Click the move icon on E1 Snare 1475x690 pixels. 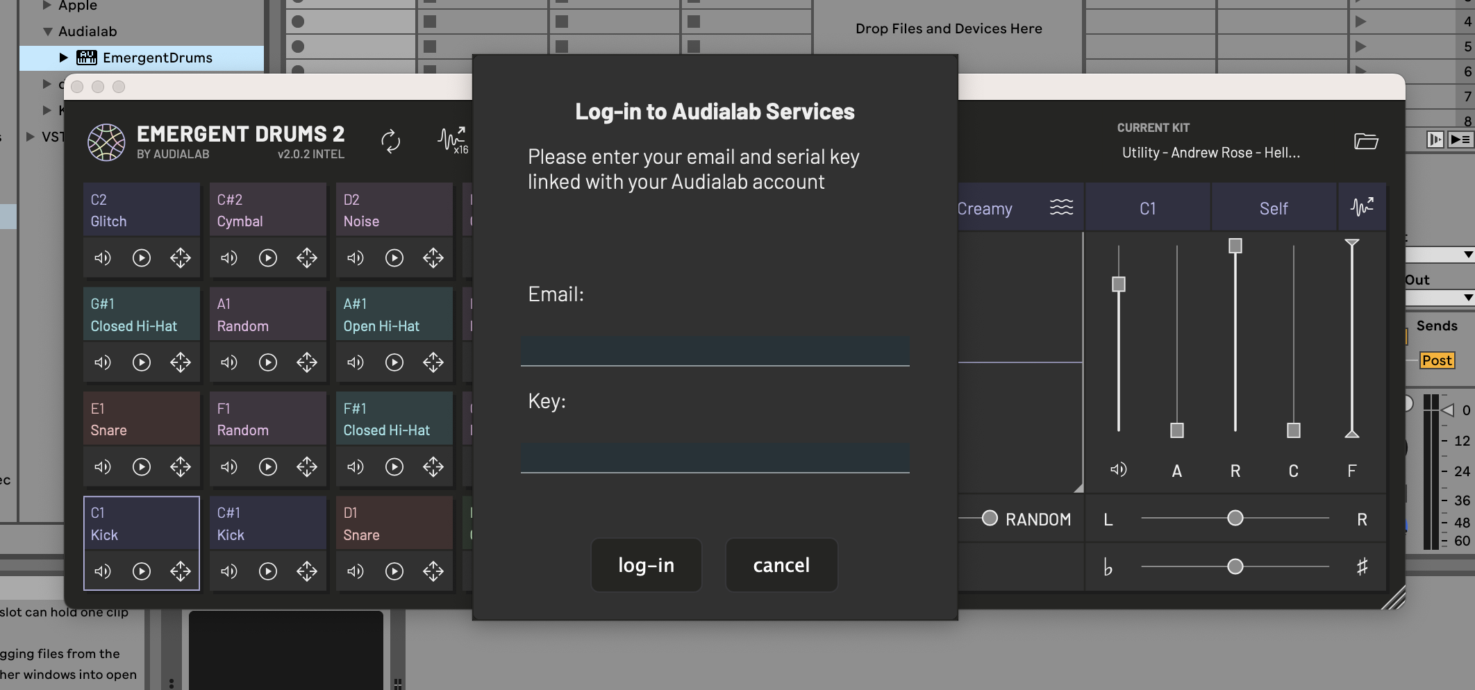click(x=181, y=466)
